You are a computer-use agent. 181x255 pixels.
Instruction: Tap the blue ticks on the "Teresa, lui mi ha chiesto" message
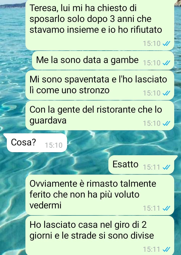coord(166,43)
